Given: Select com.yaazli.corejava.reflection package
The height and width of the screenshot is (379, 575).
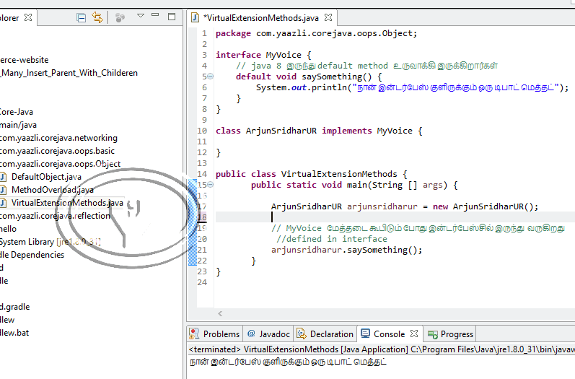Looking at the screenshot, I should [55, 216].
